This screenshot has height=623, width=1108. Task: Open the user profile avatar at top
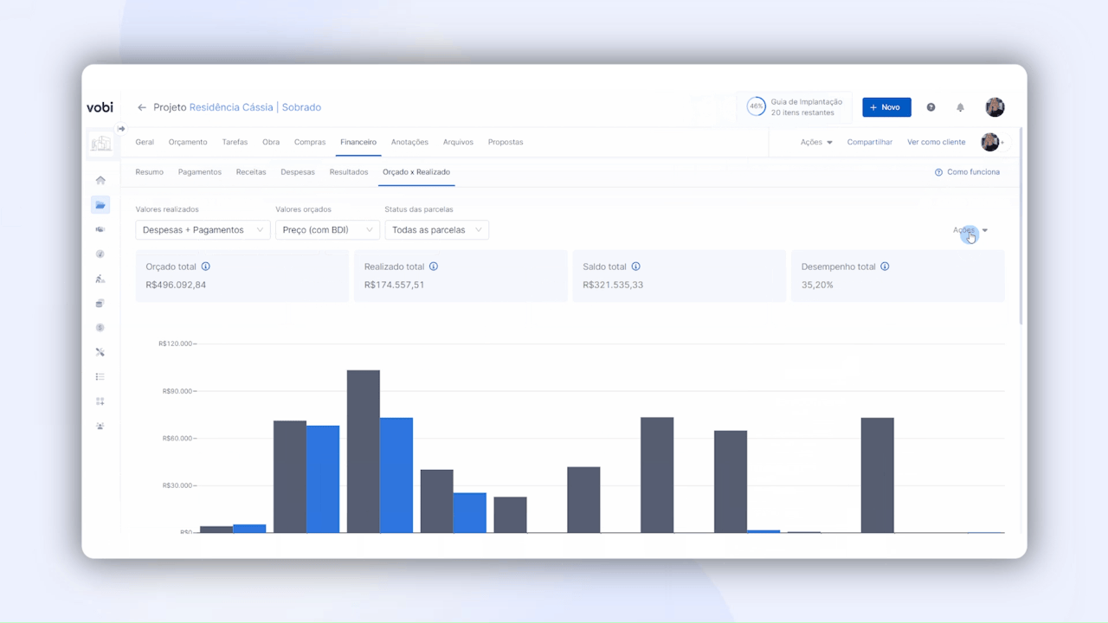[995, 107]
